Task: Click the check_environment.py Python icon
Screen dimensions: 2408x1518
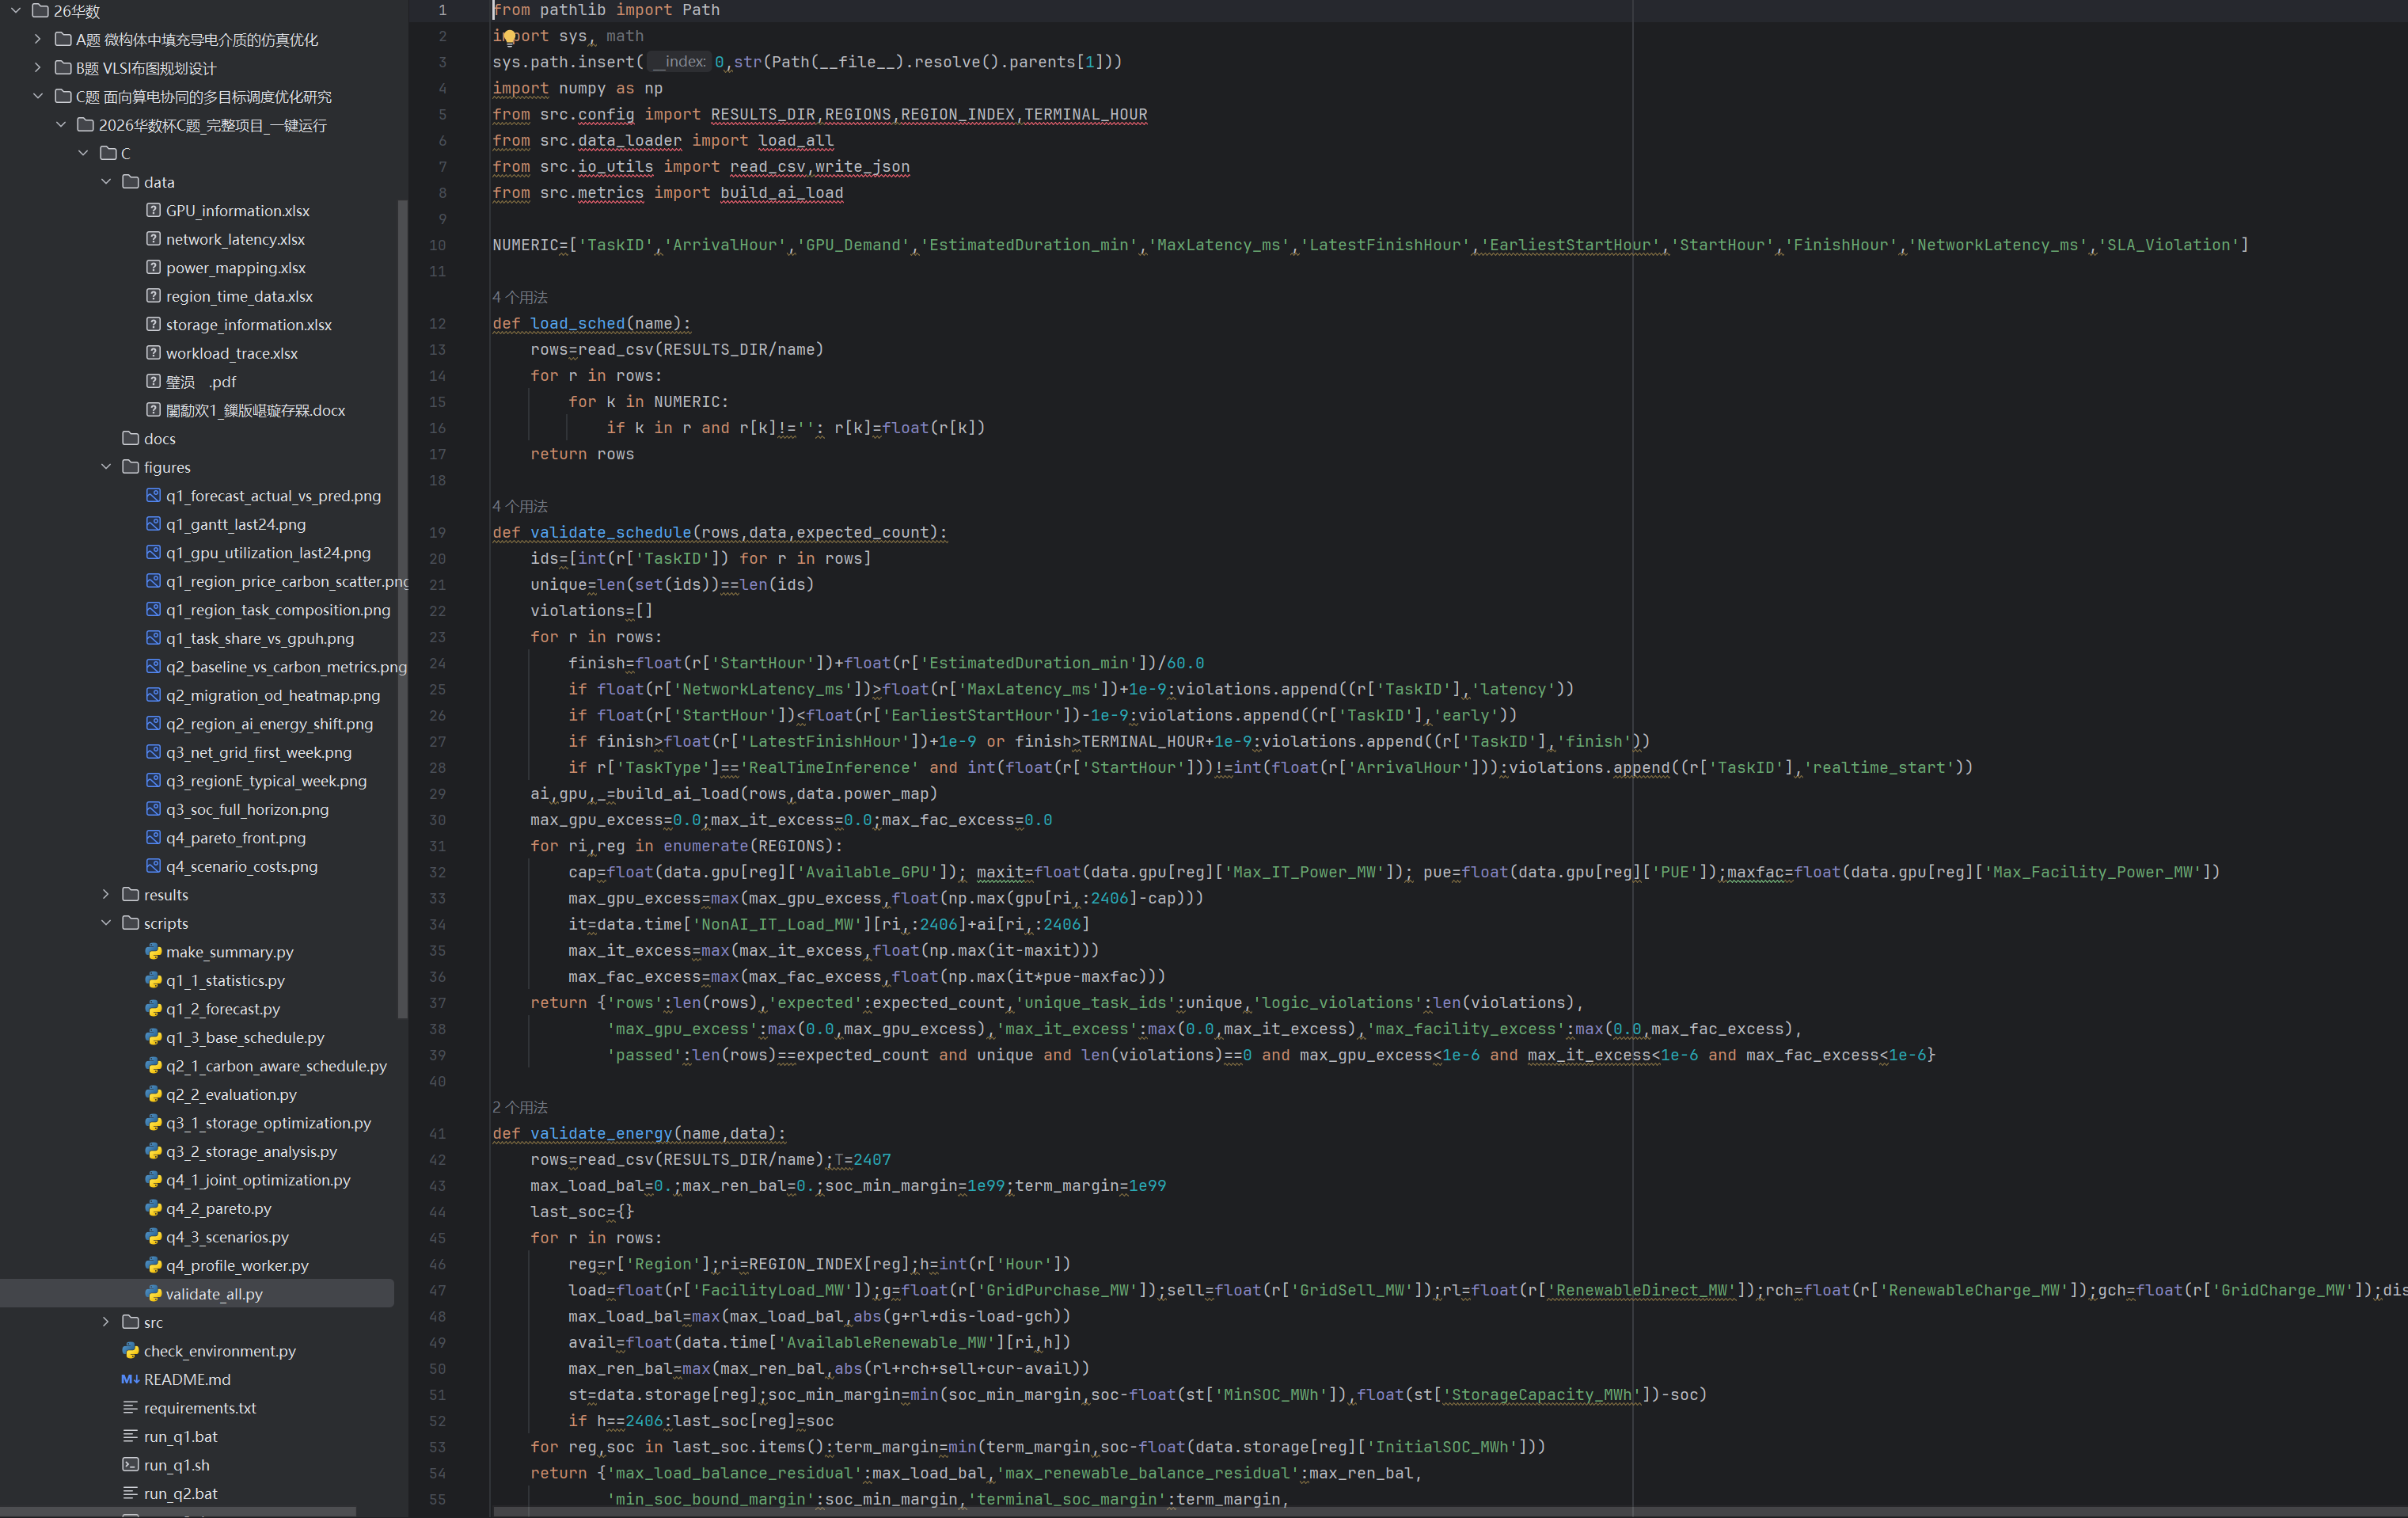Action: coord(130,1351)
